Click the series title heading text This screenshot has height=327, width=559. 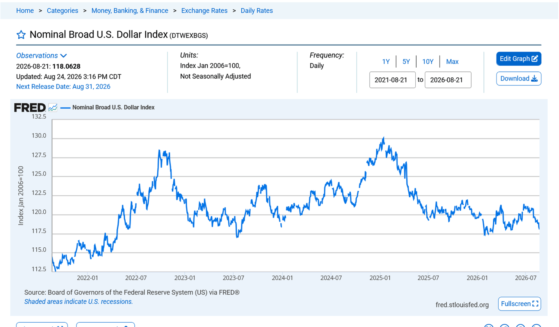(x=98, y=35)
